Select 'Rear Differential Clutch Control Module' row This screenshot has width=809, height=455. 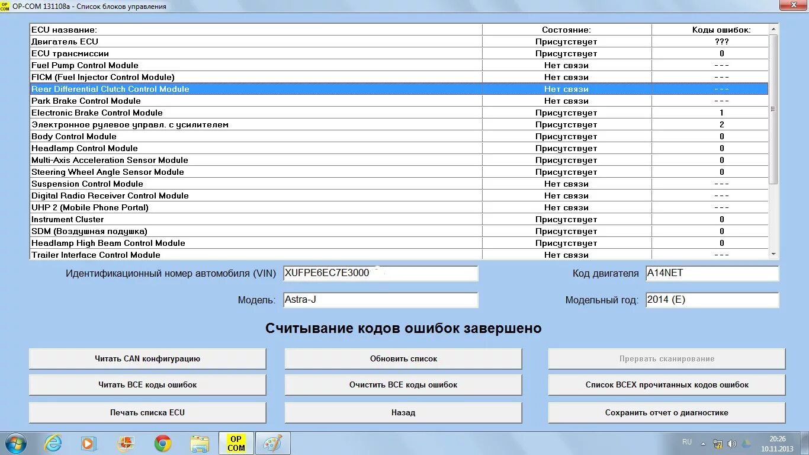tap(399, 89)
